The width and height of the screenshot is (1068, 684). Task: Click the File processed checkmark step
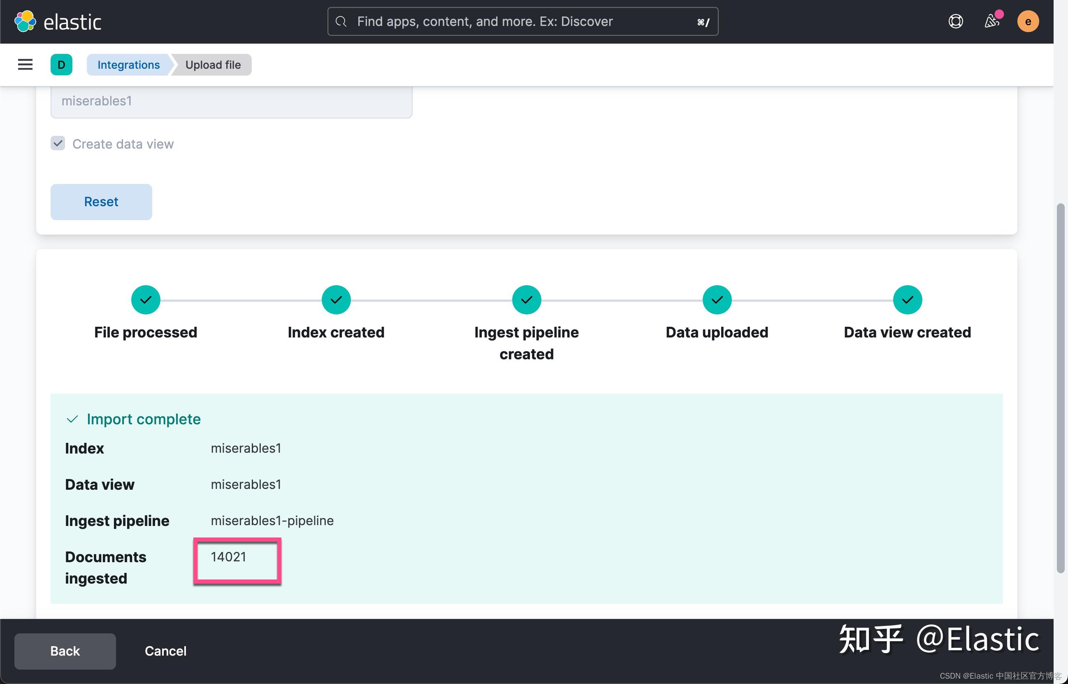[x=145, y=299]
